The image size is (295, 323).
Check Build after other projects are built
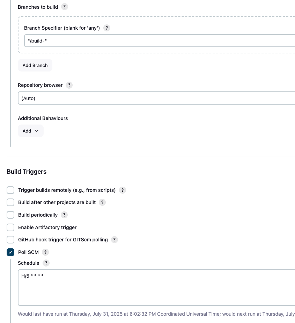coord(10,202)
